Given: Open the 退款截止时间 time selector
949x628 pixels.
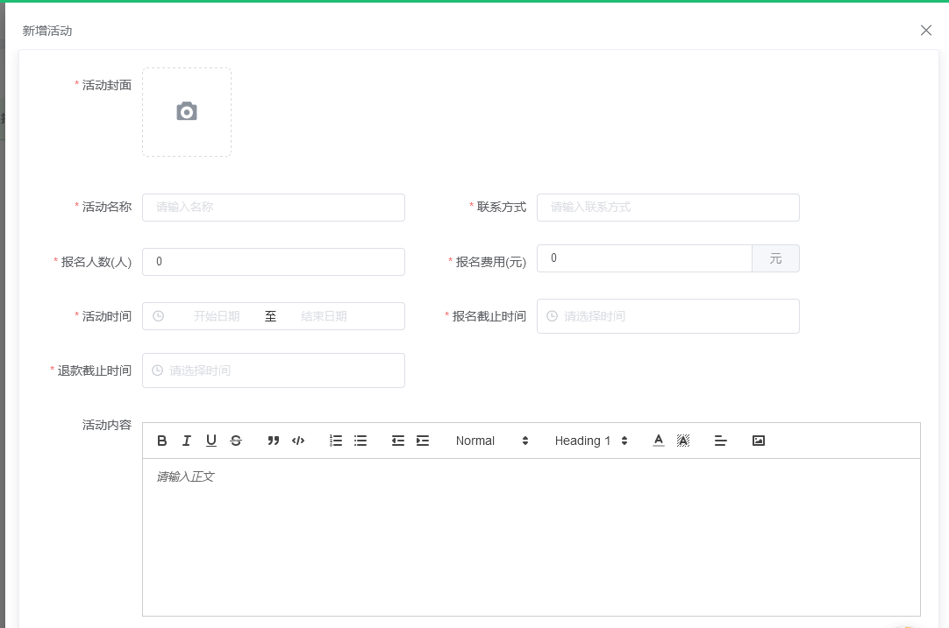Looking at the screenshot, I should click(x=273, y=370).
